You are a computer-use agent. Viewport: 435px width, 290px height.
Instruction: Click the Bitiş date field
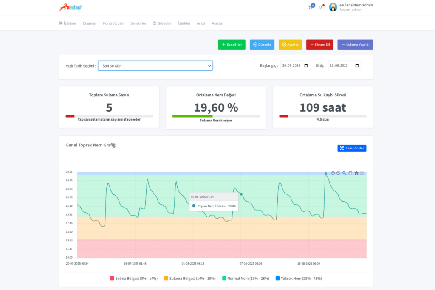(x=344, y=66)
